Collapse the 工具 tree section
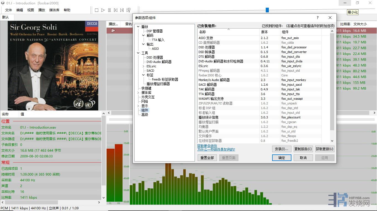This screenshot has height=211, width=377. [138, 53]
